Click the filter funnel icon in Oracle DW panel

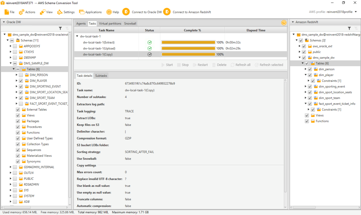pyautogui.click(x=60, y=28)
